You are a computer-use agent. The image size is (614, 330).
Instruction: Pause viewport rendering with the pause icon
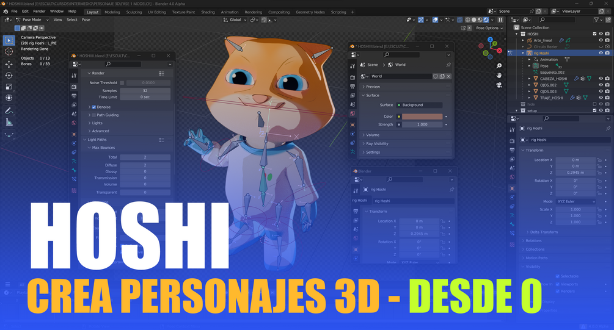coord(500,20)
